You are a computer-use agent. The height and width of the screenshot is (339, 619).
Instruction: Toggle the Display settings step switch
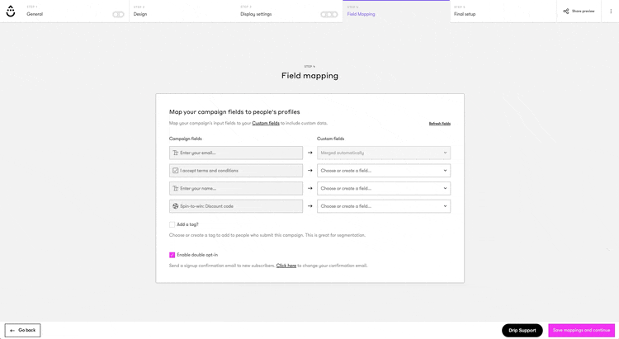pyautogui.click(x=328, y=14)
